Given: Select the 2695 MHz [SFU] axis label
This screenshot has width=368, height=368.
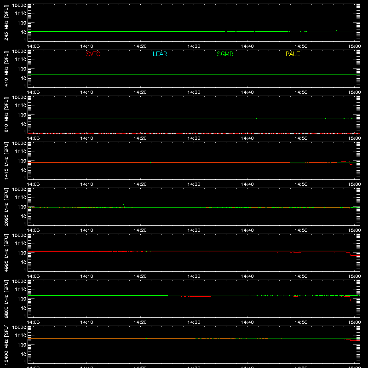Looking at the screenshot, I should click(x=6, y=207).
